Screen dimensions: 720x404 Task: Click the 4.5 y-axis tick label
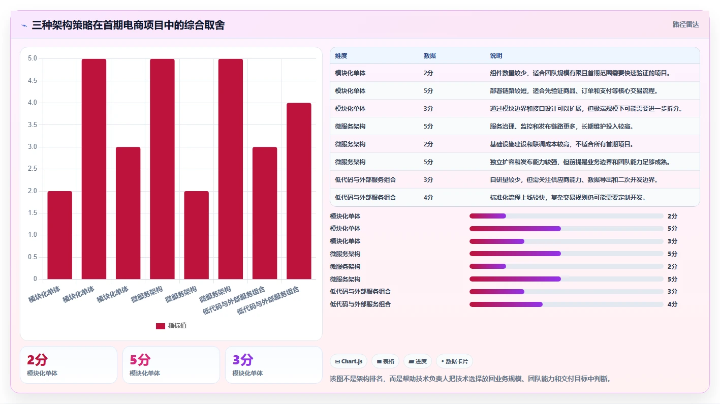[32, 81]
